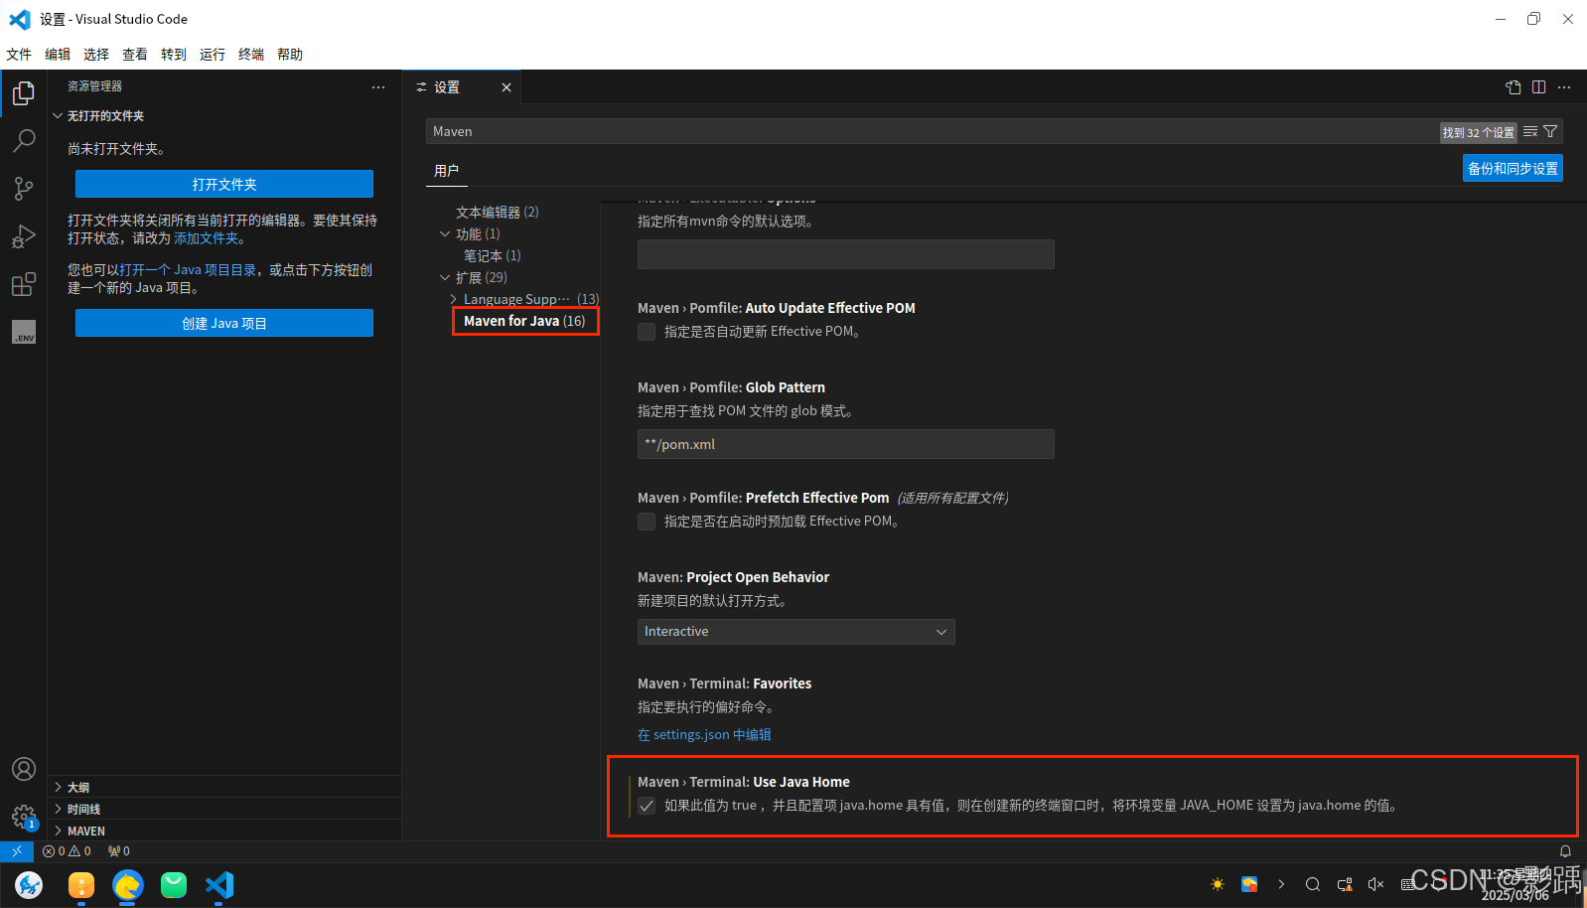Select Maven for Java (16) tree item
The height and width of the screenshot is (908, 1587).
coord(524,321)
